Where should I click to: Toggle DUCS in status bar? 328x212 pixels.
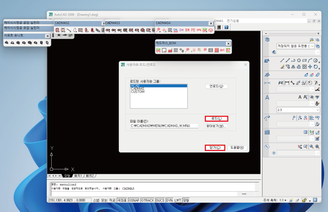tap(160, 200)
